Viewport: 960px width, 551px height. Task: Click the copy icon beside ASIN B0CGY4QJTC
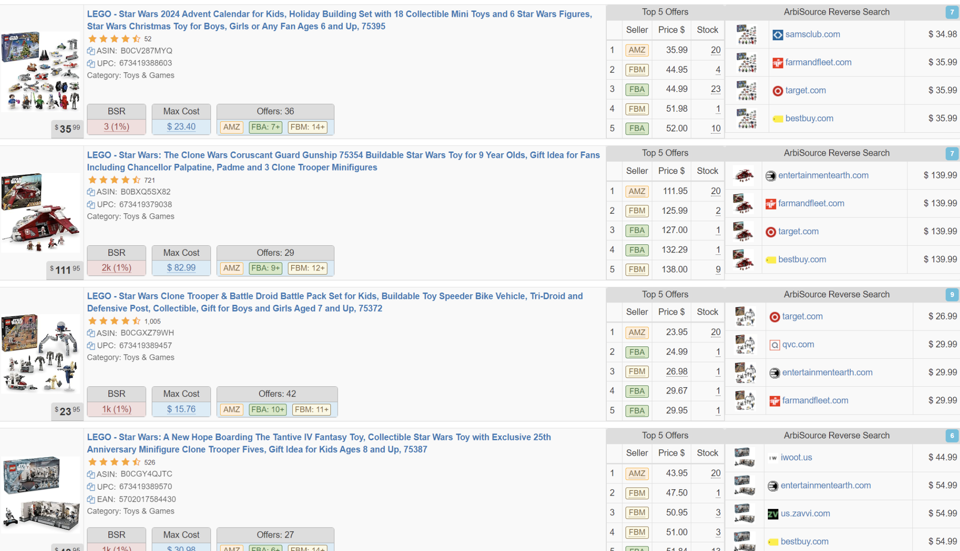pyautogui.click(x=91, y=474)
